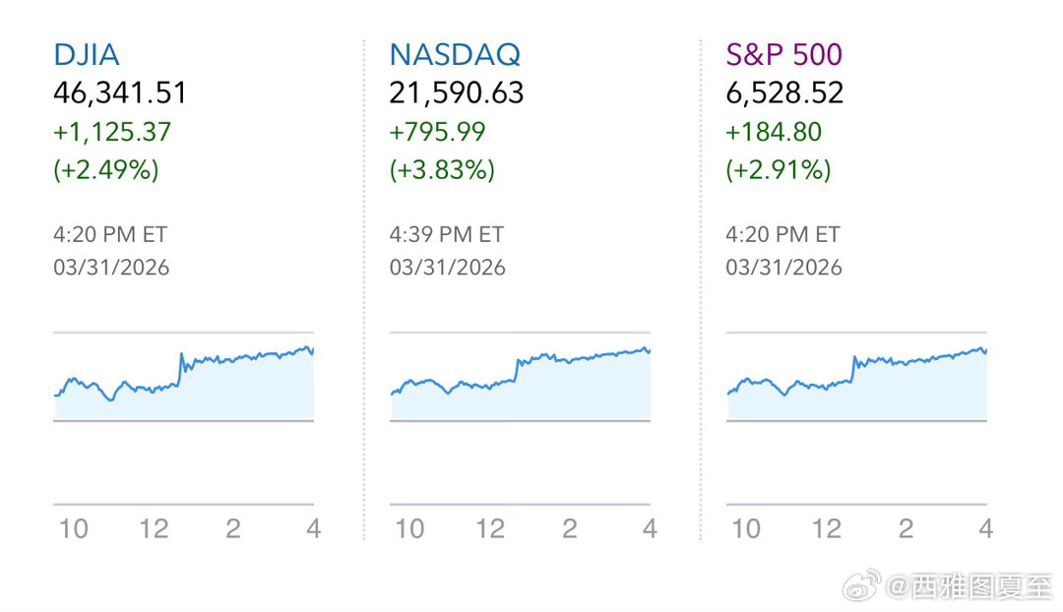
Task: Click the NASDAQ percent change (+3.83%)
Action: pyautogui.click(x=442, y=169)
